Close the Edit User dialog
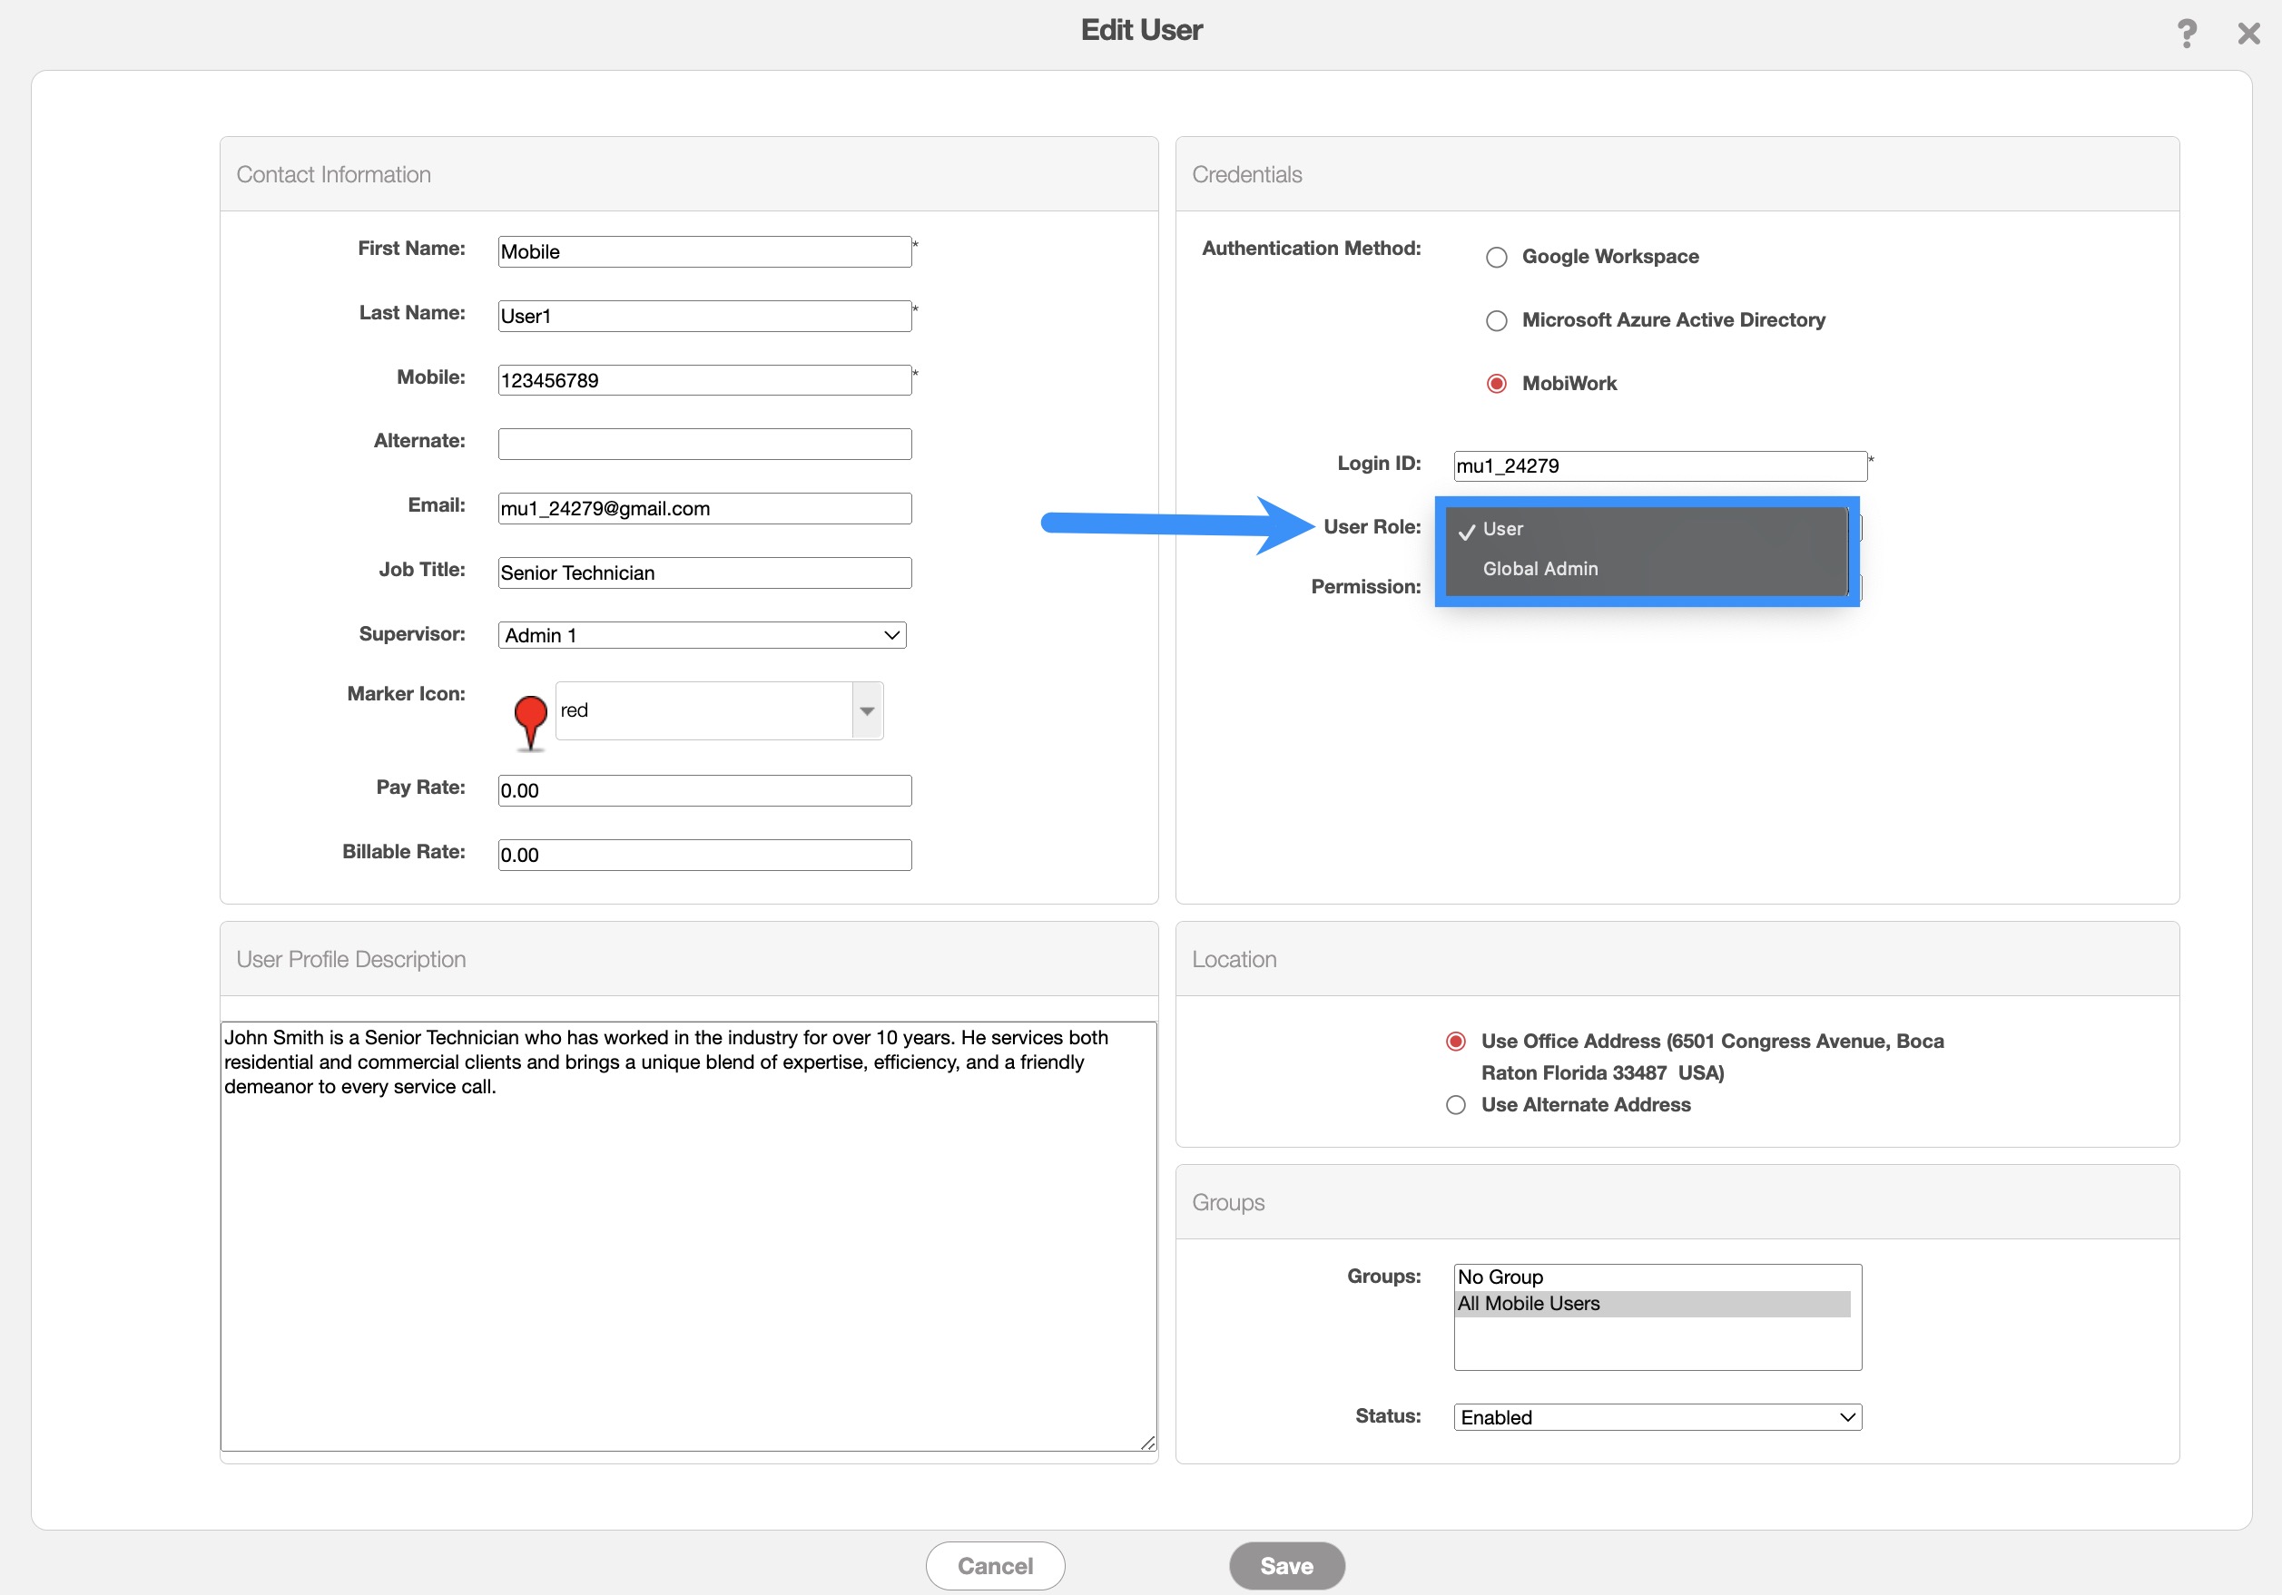 point(2248,34)
